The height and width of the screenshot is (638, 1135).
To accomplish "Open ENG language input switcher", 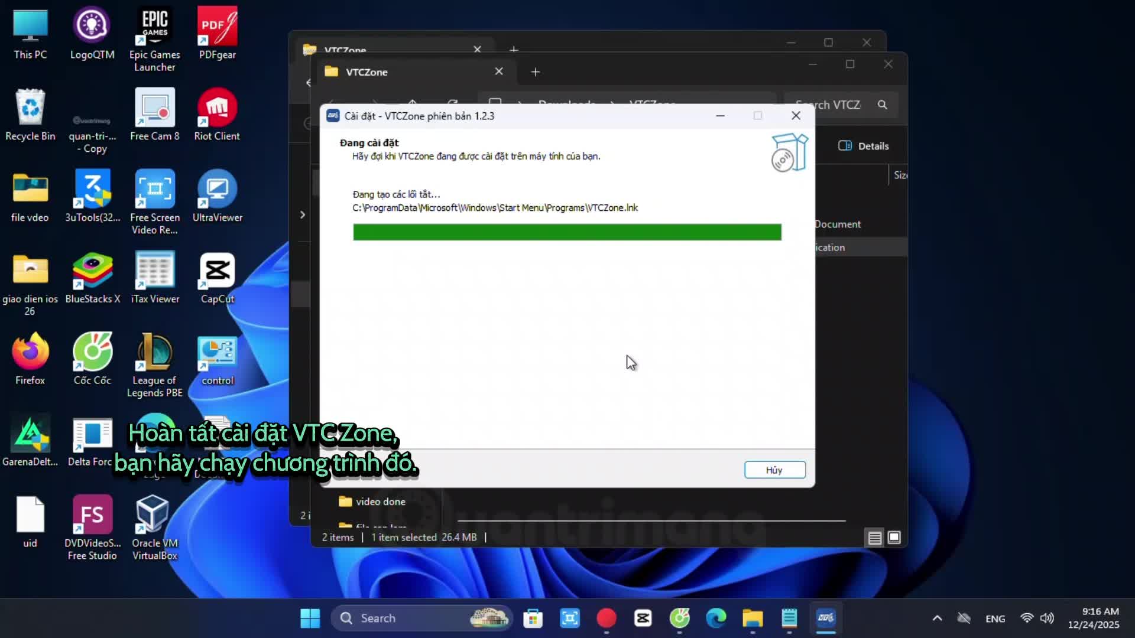I will coord(995,619).
